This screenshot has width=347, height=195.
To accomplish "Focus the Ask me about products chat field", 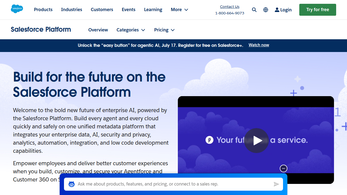I will pos(173,184).
